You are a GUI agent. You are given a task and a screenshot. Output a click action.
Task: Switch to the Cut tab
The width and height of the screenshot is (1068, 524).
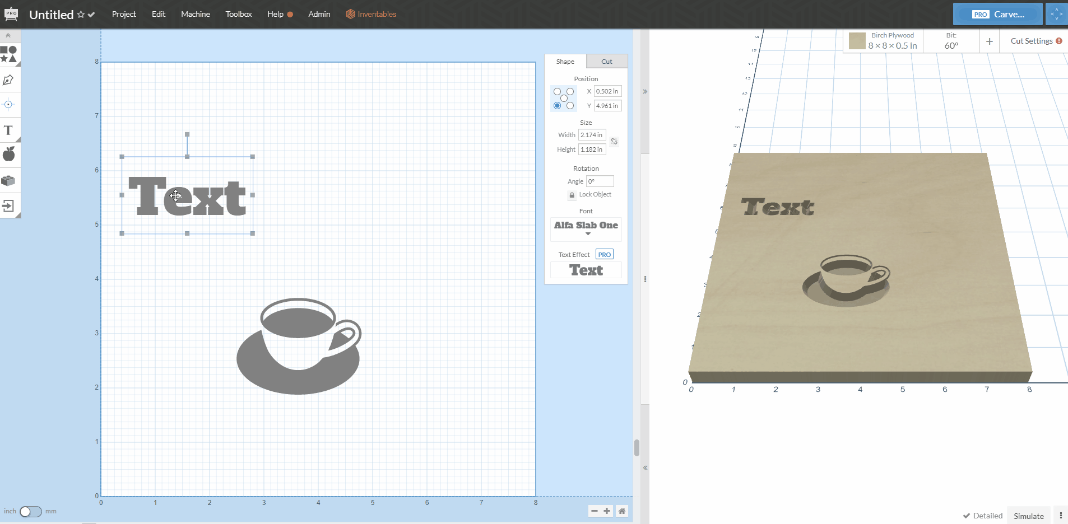[606, 62]
